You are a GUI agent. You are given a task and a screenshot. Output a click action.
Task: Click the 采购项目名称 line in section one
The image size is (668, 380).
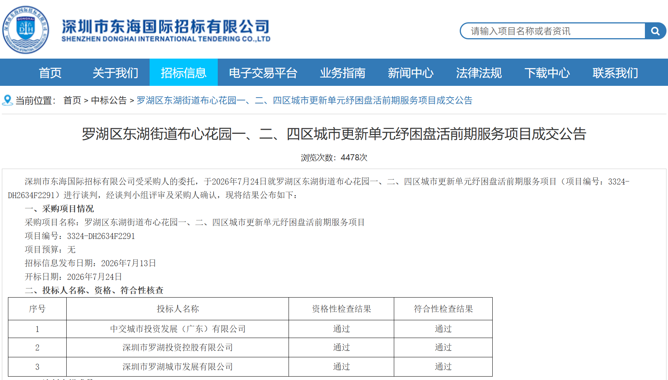click(195, 222)
